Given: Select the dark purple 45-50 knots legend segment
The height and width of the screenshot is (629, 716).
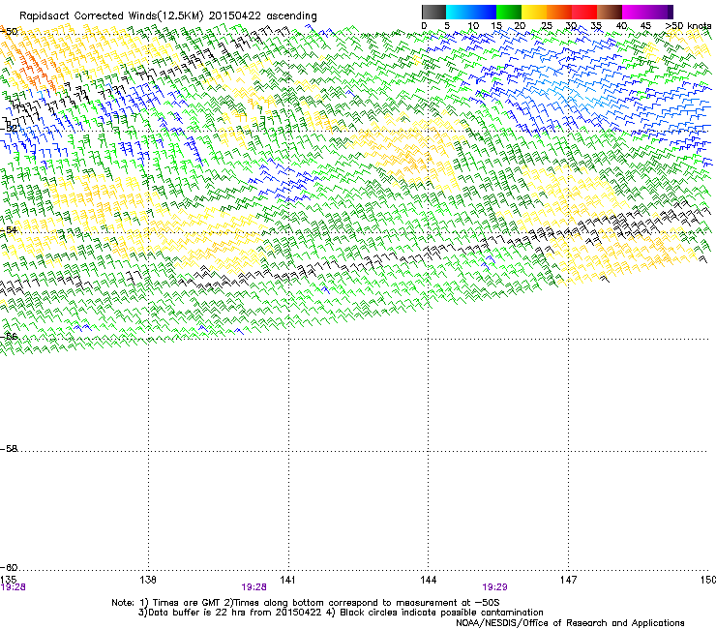Looking at the screenshot, I should pyautogui.click(x=660, y=12).
